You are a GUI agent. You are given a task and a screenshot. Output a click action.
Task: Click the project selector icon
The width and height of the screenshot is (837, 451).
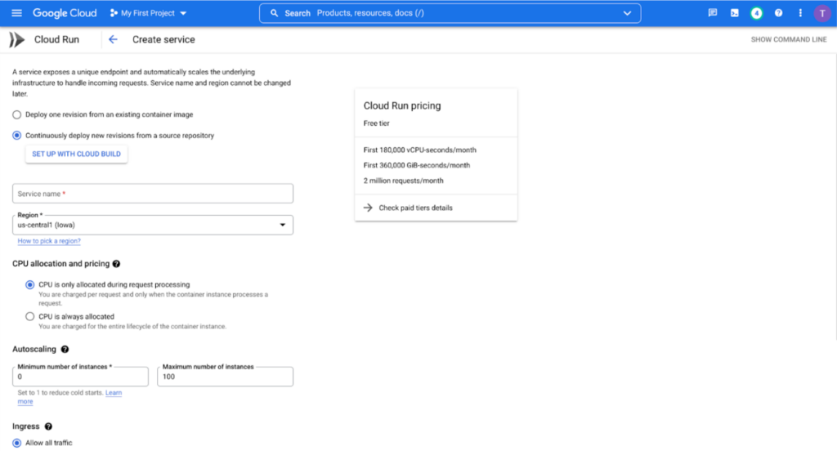[113, 13]
